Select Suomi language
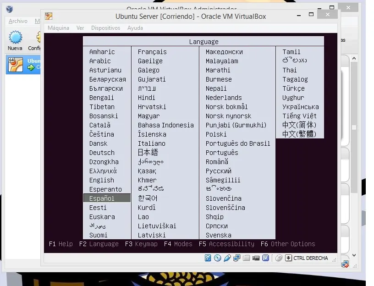The image size is (374, 286). (98, 235)
